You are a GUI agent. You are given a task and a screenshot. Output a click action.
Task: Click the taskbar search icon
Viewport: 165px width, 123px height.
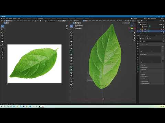5,106
